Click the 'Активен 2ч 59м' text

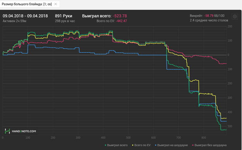click(x=15, y=21)
